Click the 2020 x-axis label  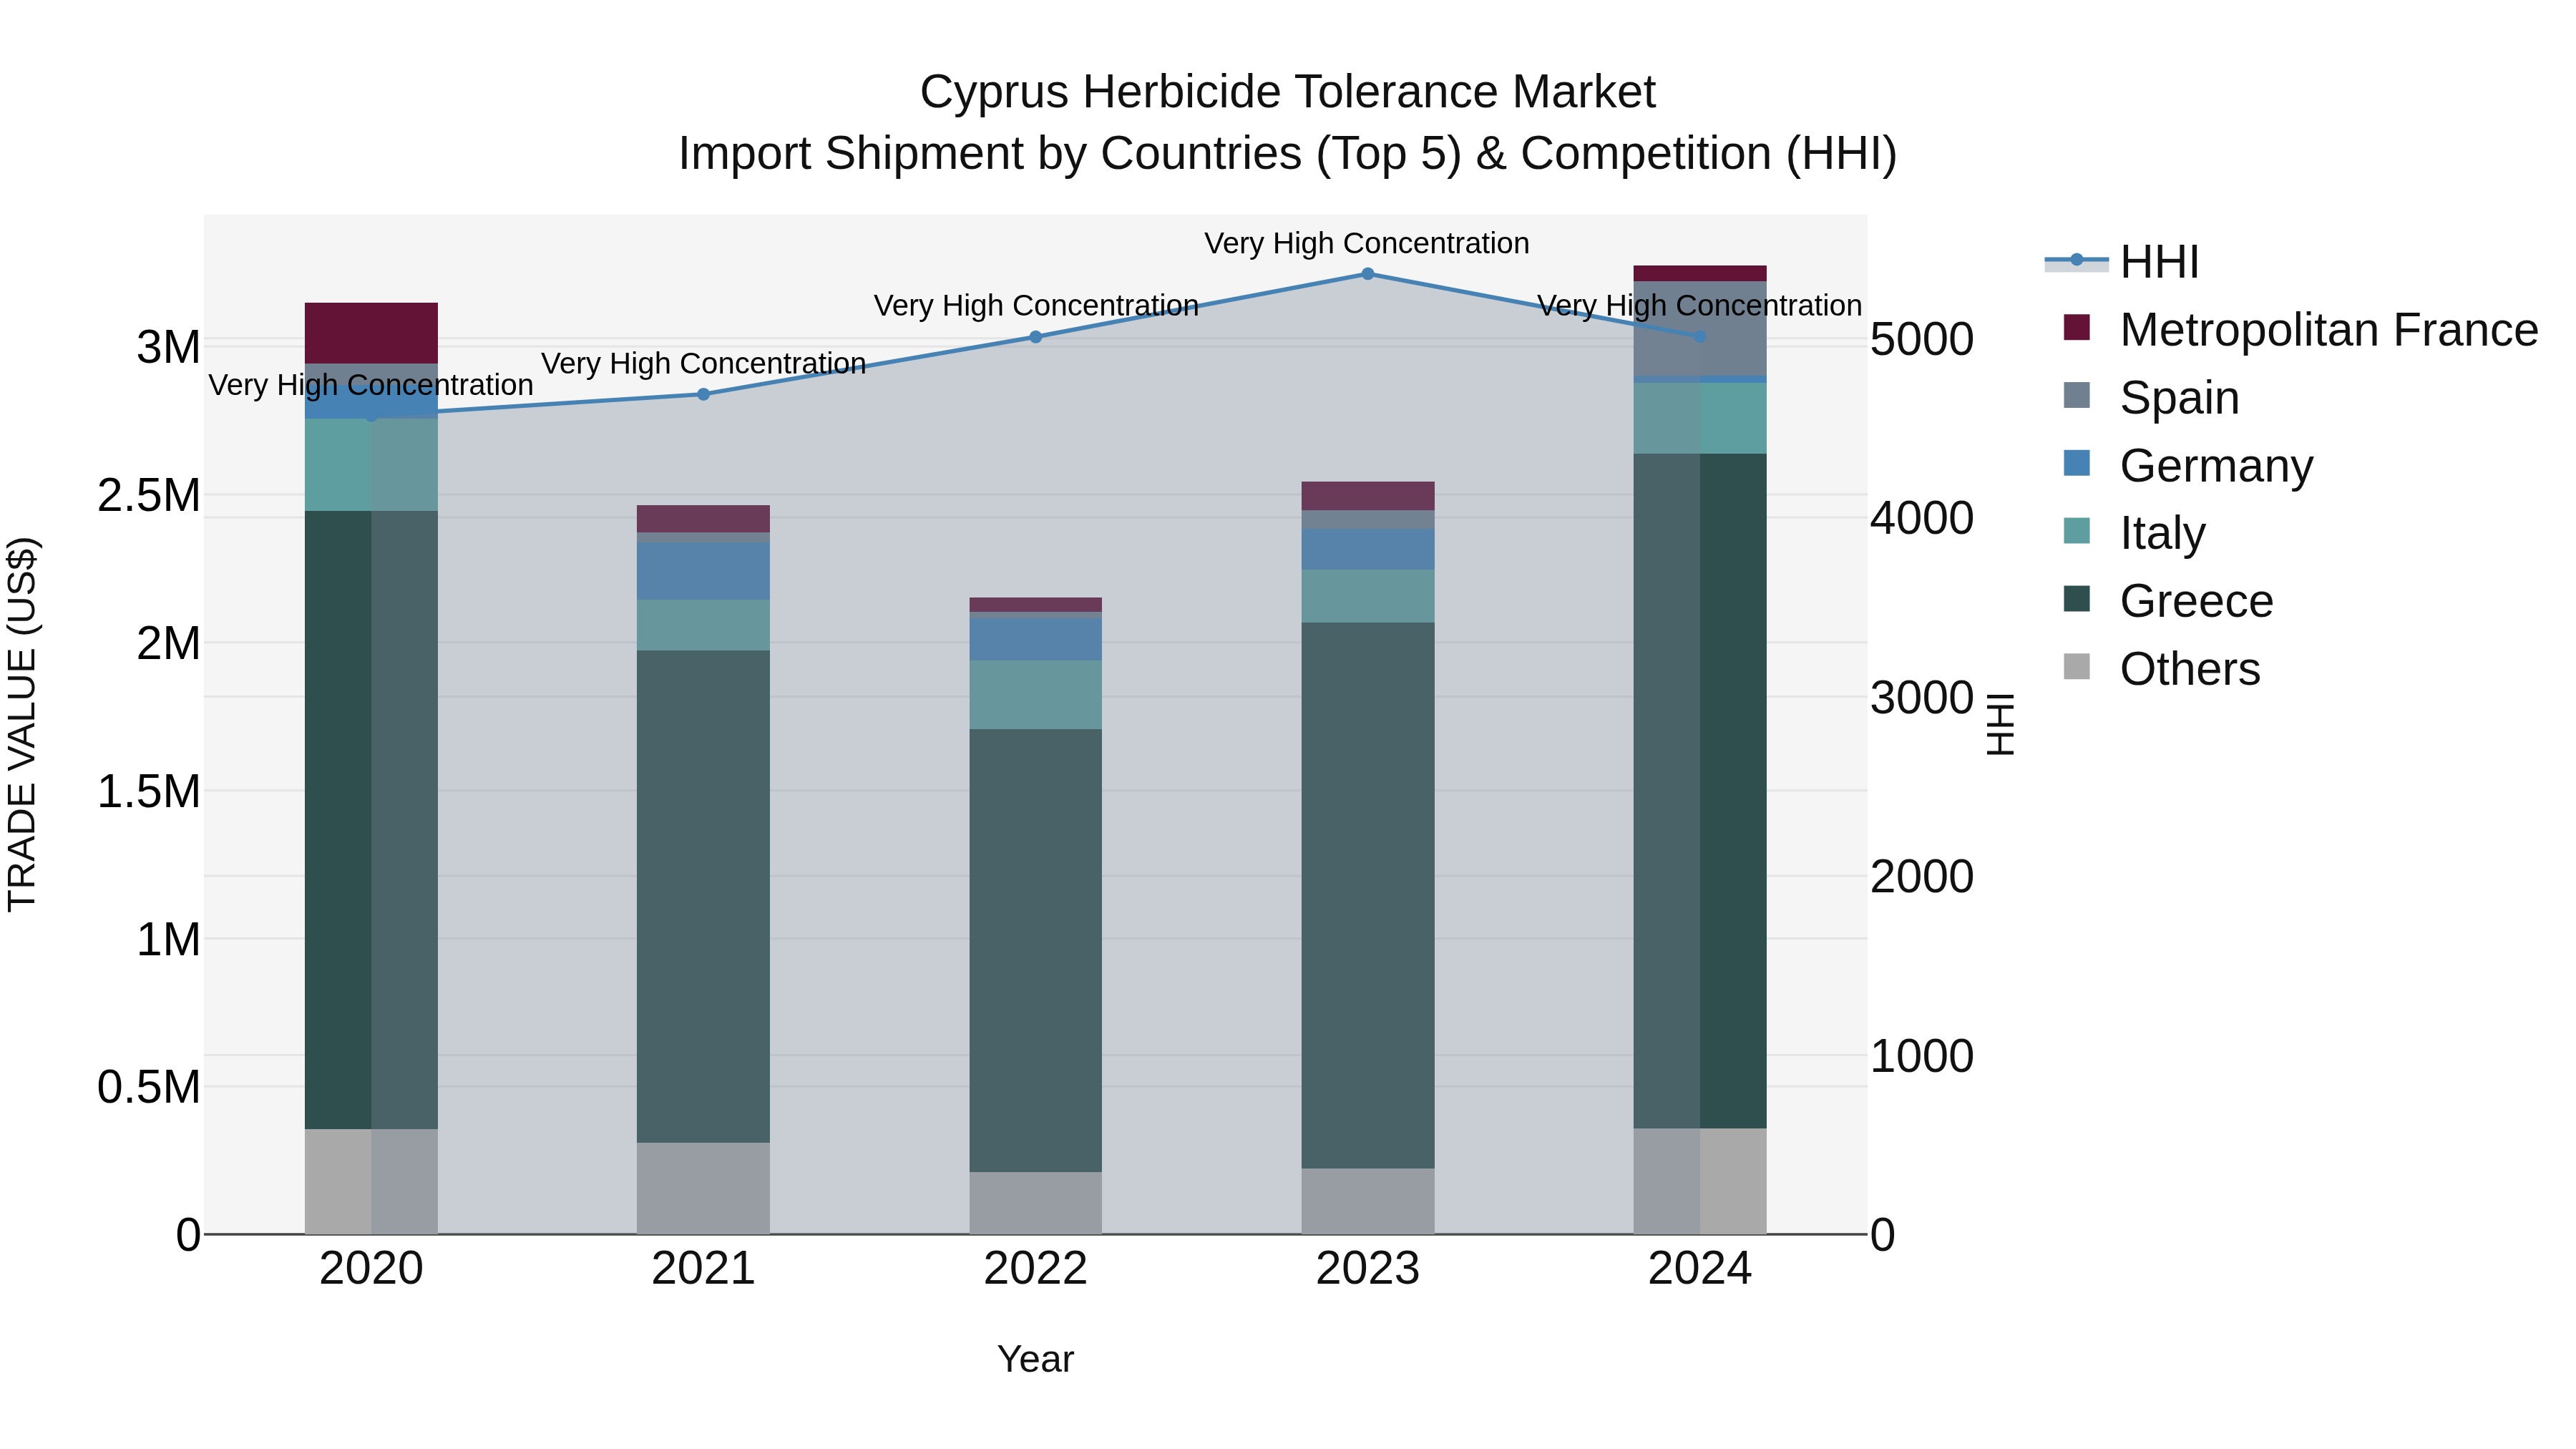371,1269
